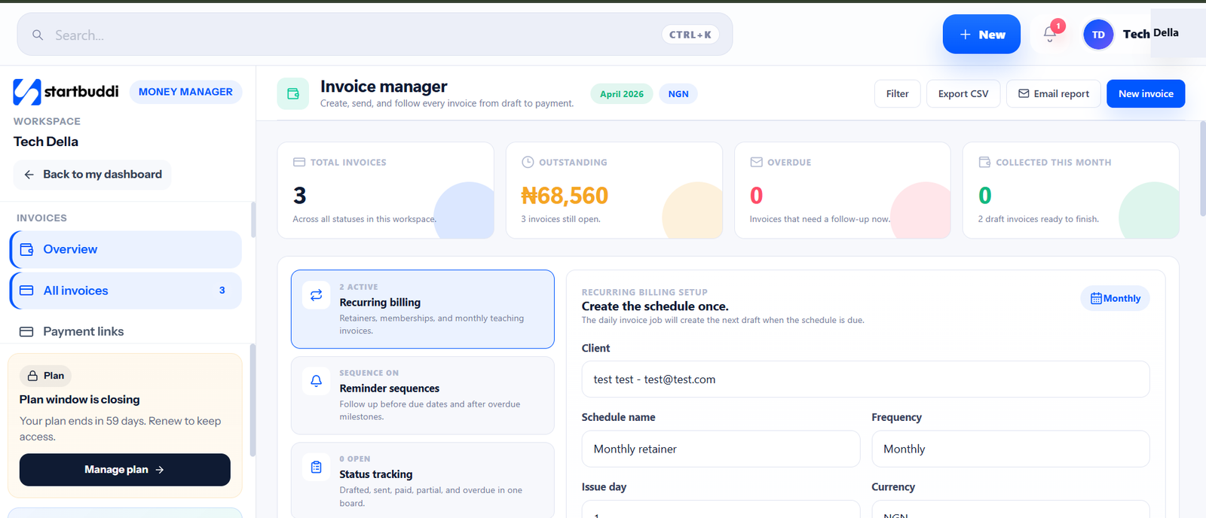Click the Payment links icon
Image resolution: width=1206 pixels, height=518 pixels.
pos(26,331)
